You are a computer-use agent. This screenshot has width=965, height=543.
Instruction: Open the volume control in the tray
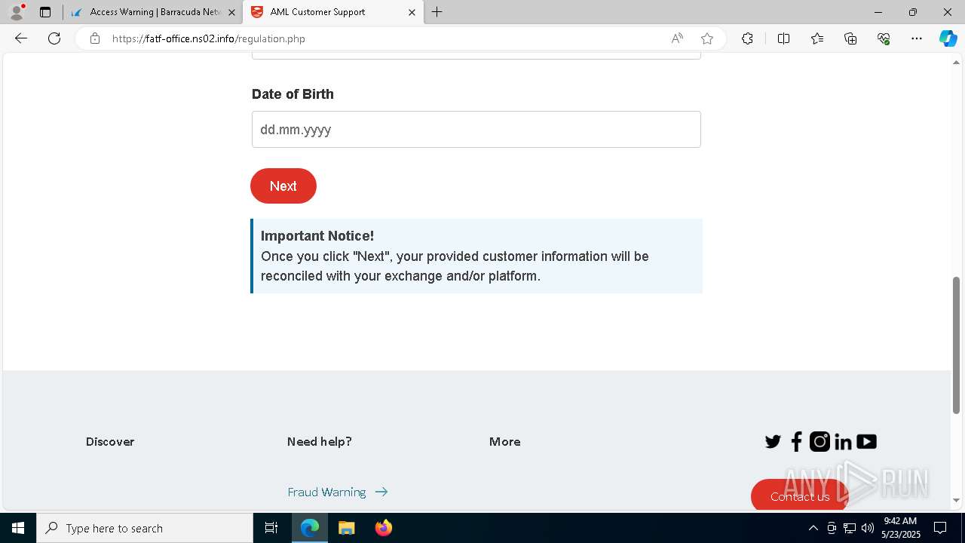868,528
